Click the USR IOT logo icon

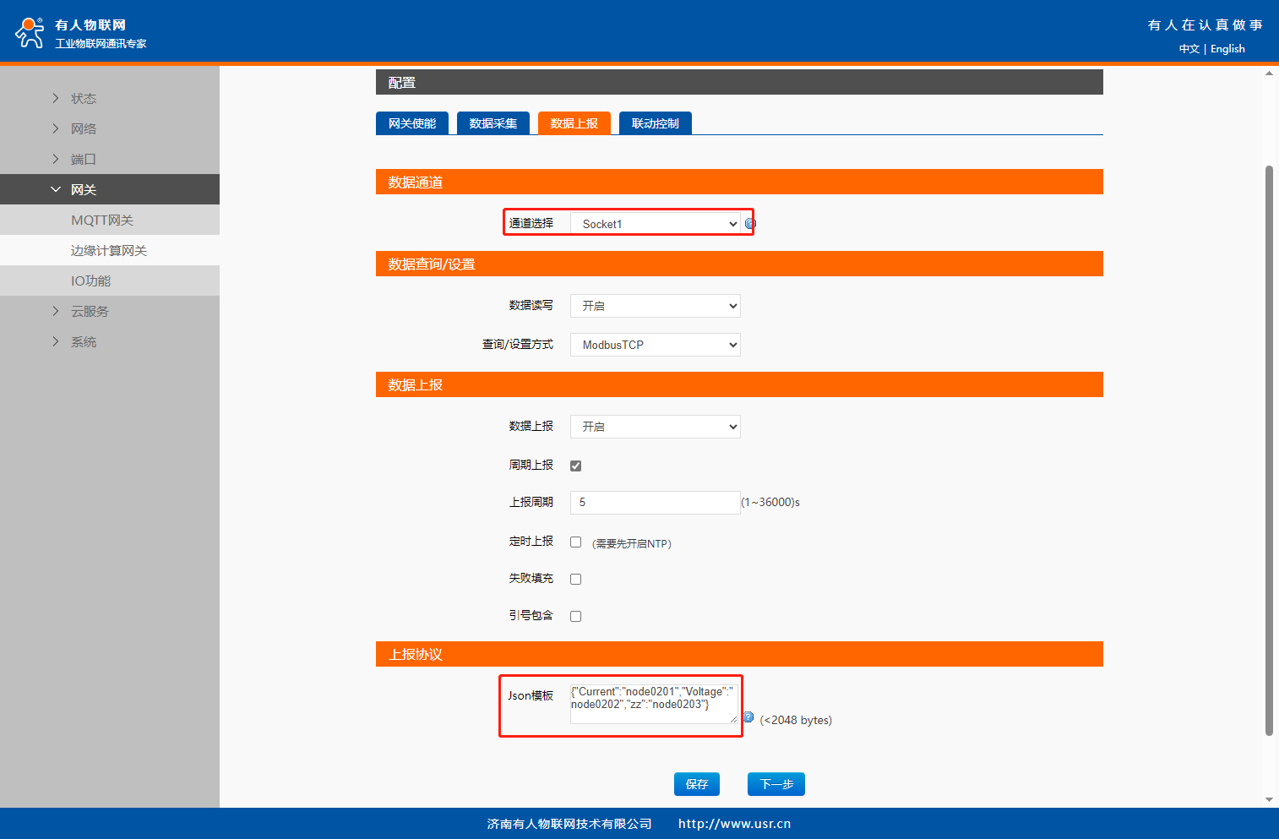30,33
